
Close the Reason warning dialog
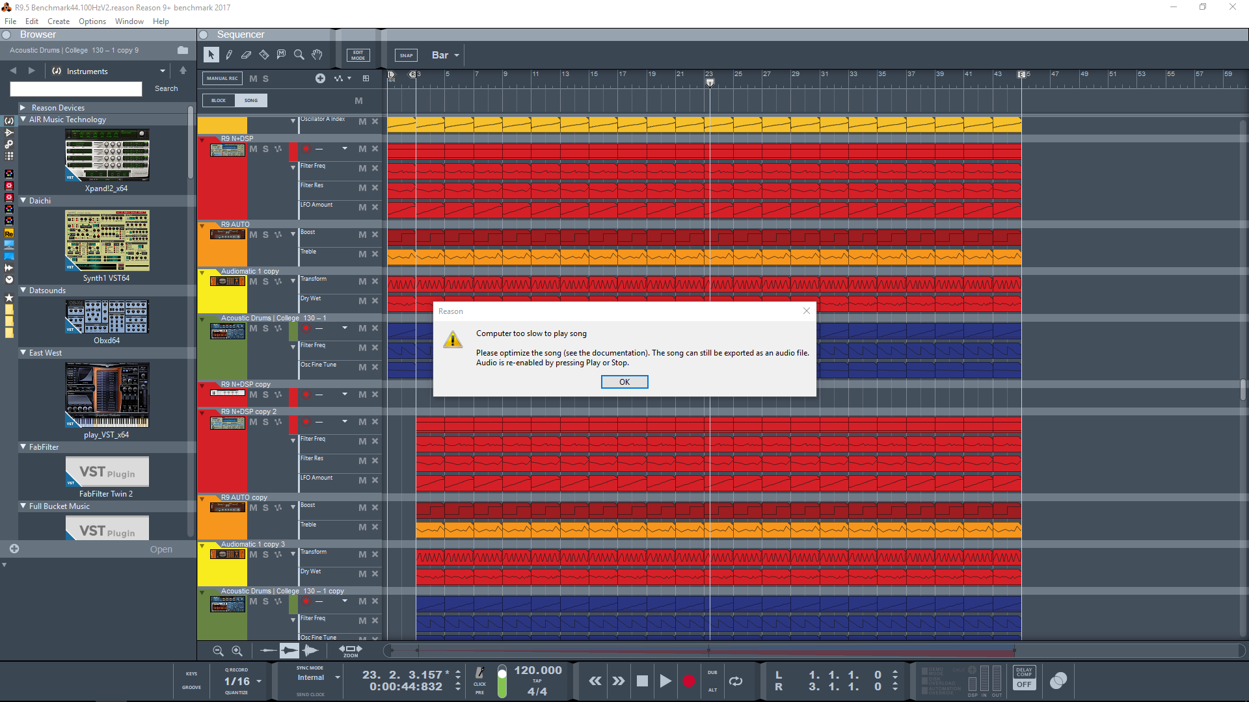pos(807,311)
